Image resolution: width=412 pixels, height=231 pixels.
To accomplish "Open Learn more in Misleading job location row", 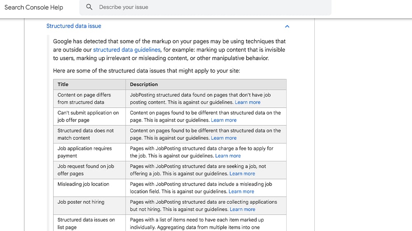I will pyautogui.click(x=241, y=191).
